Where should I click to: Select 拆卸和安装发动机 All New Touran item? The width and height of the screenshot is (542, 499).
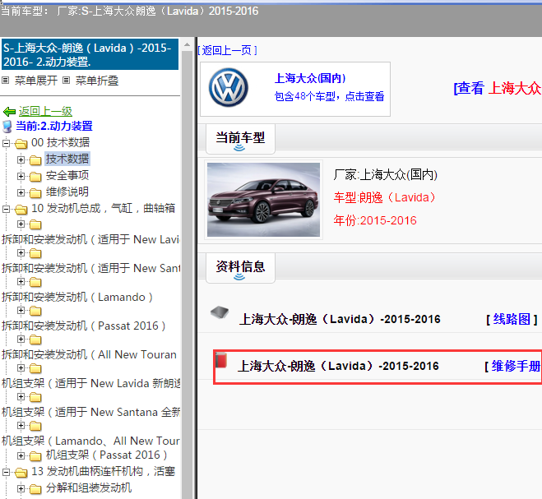(89, 354)
